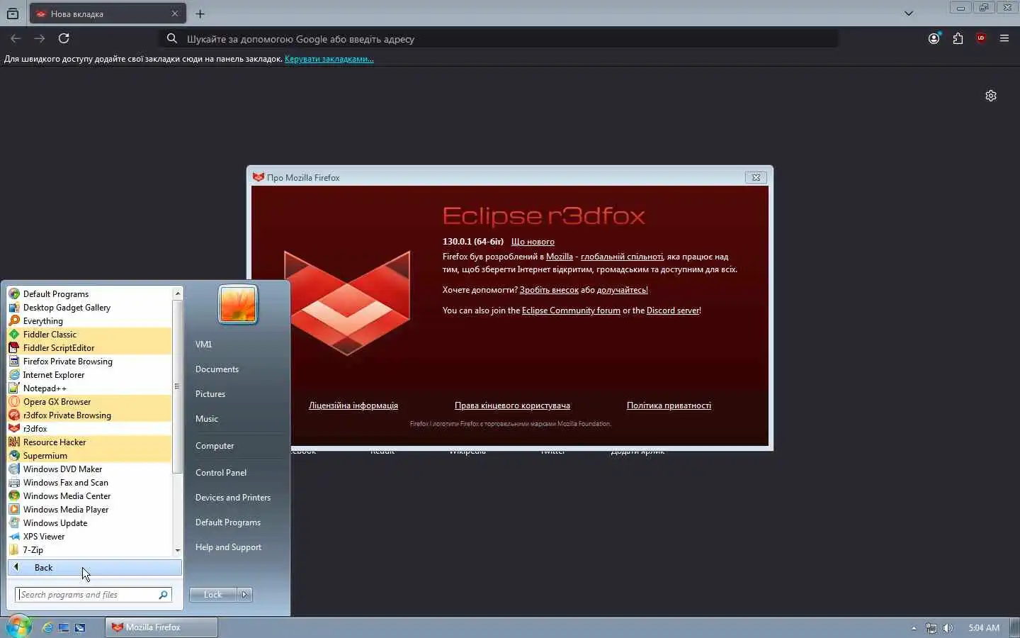Launch Opera GX Browser

click(x=89, y=402)
